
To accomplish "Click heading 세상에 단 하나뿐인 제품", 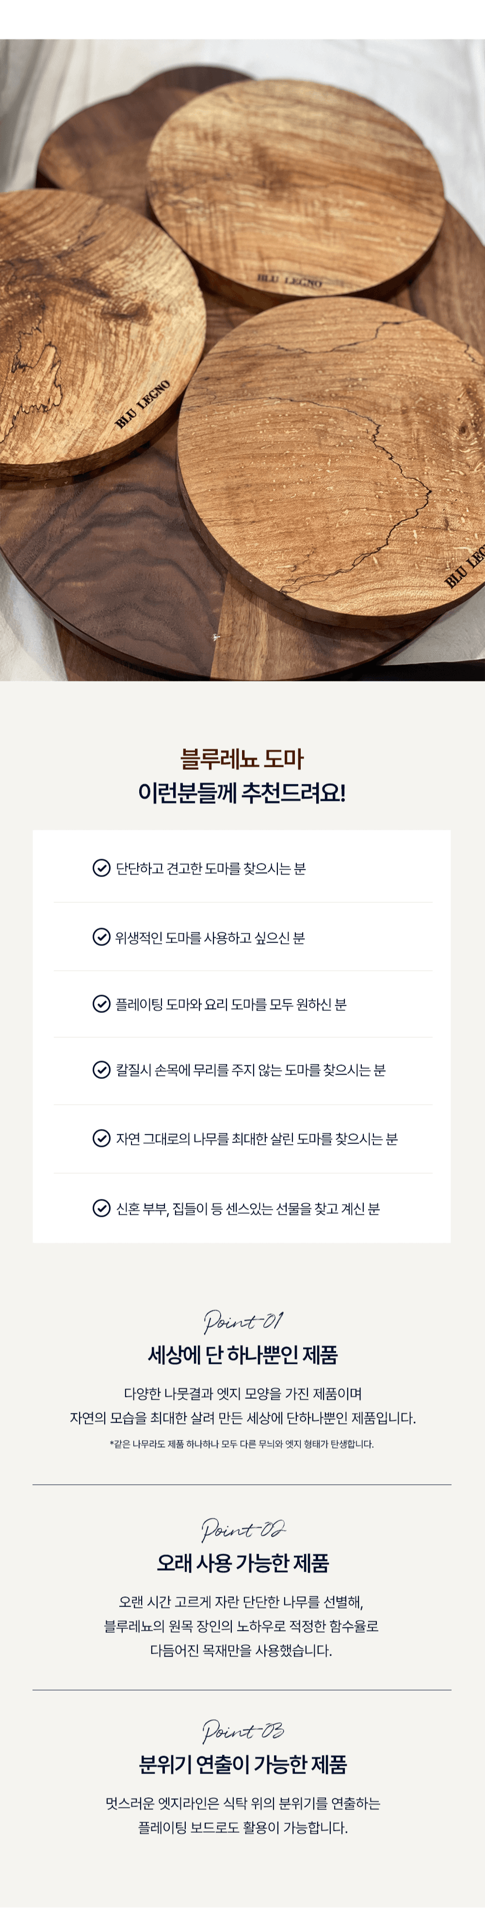I will [x=243, y=1355].
